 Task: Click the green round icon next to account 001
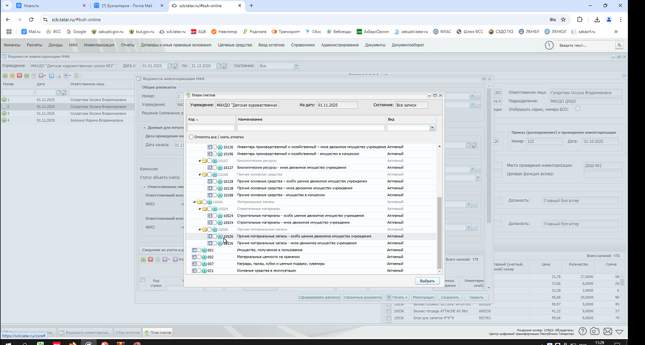click(x=205, y=250)
